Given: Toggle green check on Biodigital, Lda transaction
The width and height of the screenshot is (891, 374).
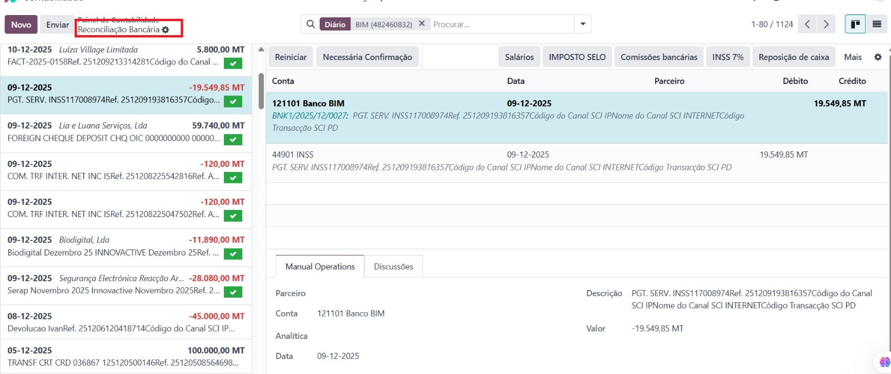Looking at the screenshot, I should point(233,254).
